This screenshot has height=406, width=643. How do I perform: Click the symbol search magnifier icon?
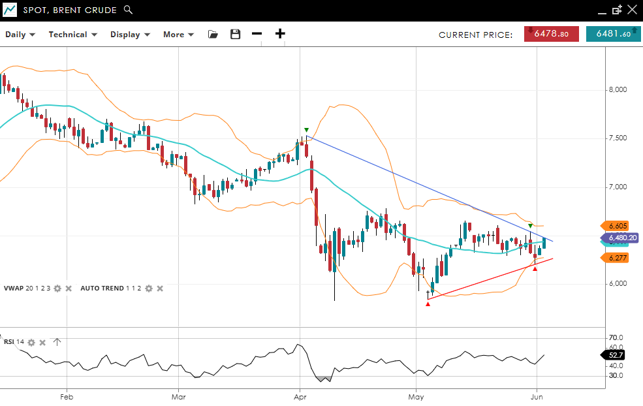[x=128, y=10]
